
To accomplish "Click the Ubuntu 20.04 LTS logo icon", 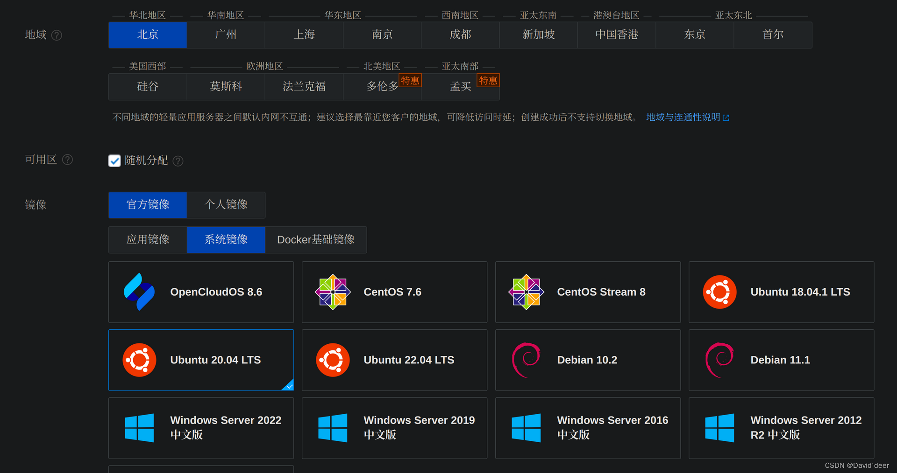I will (x=139, y=360).
